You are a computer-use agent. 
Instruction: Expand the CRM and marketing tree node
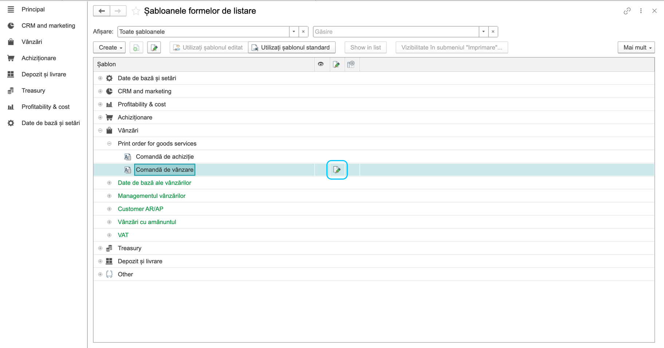pos(100,91)
